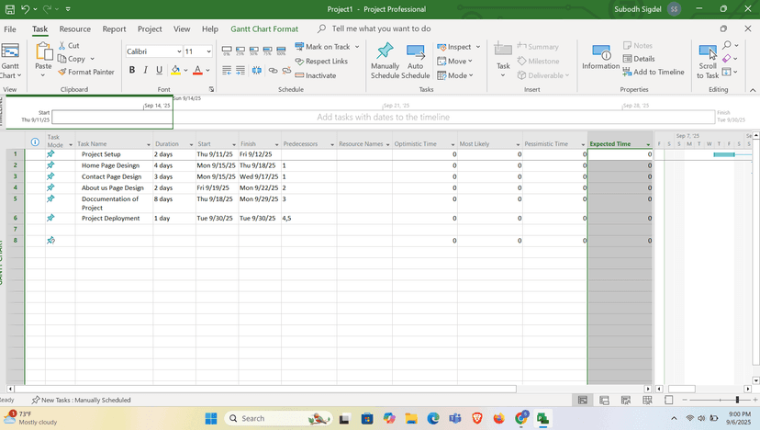Viewport: 760px width, 430px height.
Task: Click the Inactivate button
Action: point(316,75)
